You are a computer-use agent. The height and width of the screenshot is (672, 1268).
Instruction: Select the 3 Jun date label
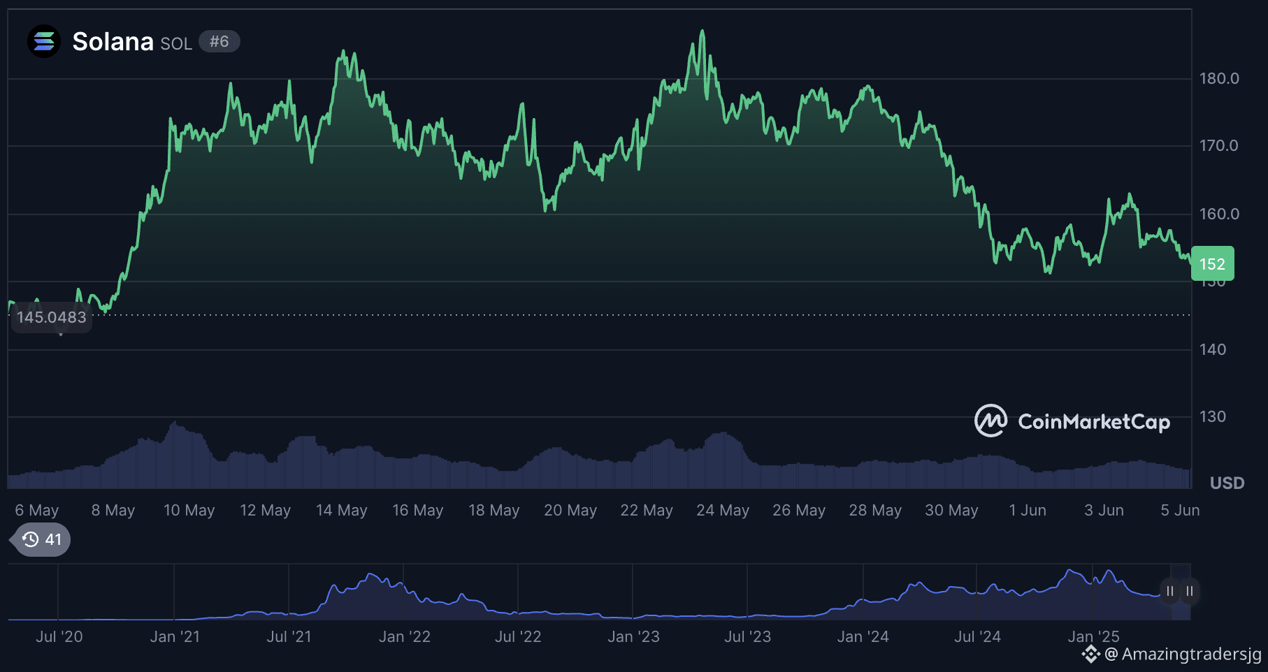pyautogui.click(x=1104, y=510)
